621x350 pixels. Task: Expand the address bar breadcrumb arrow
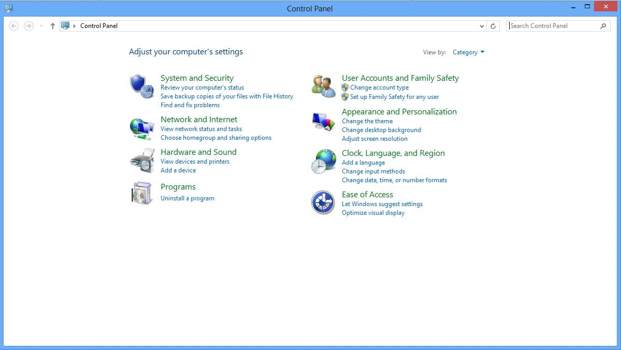click(75, 26)
